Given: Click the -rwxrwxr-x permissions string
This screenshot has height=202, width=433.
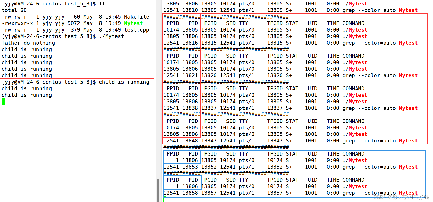Looking at the screenshot, I should (17, 23).
